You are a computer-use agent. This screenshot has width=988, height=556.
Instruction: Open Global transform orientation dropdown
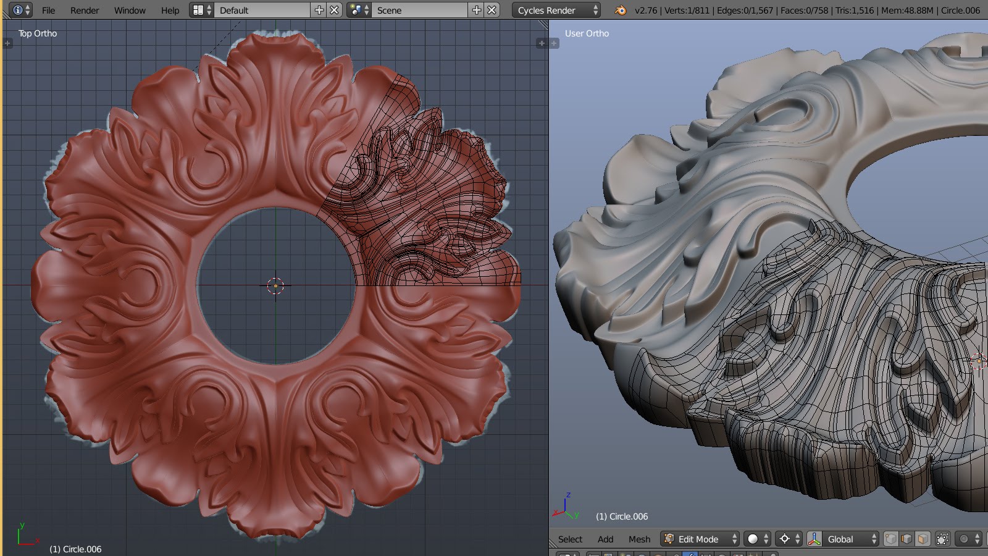(851, 539)
